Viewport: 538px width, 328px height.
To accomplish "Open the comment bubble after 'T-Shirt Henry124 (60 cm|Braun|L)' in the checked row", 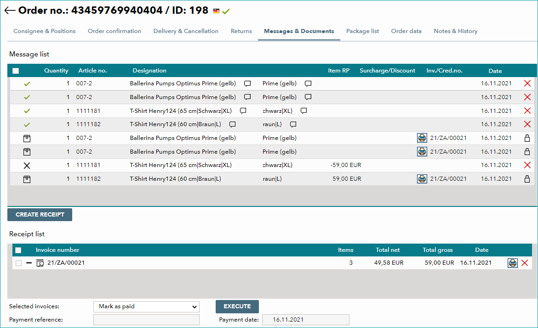I will point(232,124).
